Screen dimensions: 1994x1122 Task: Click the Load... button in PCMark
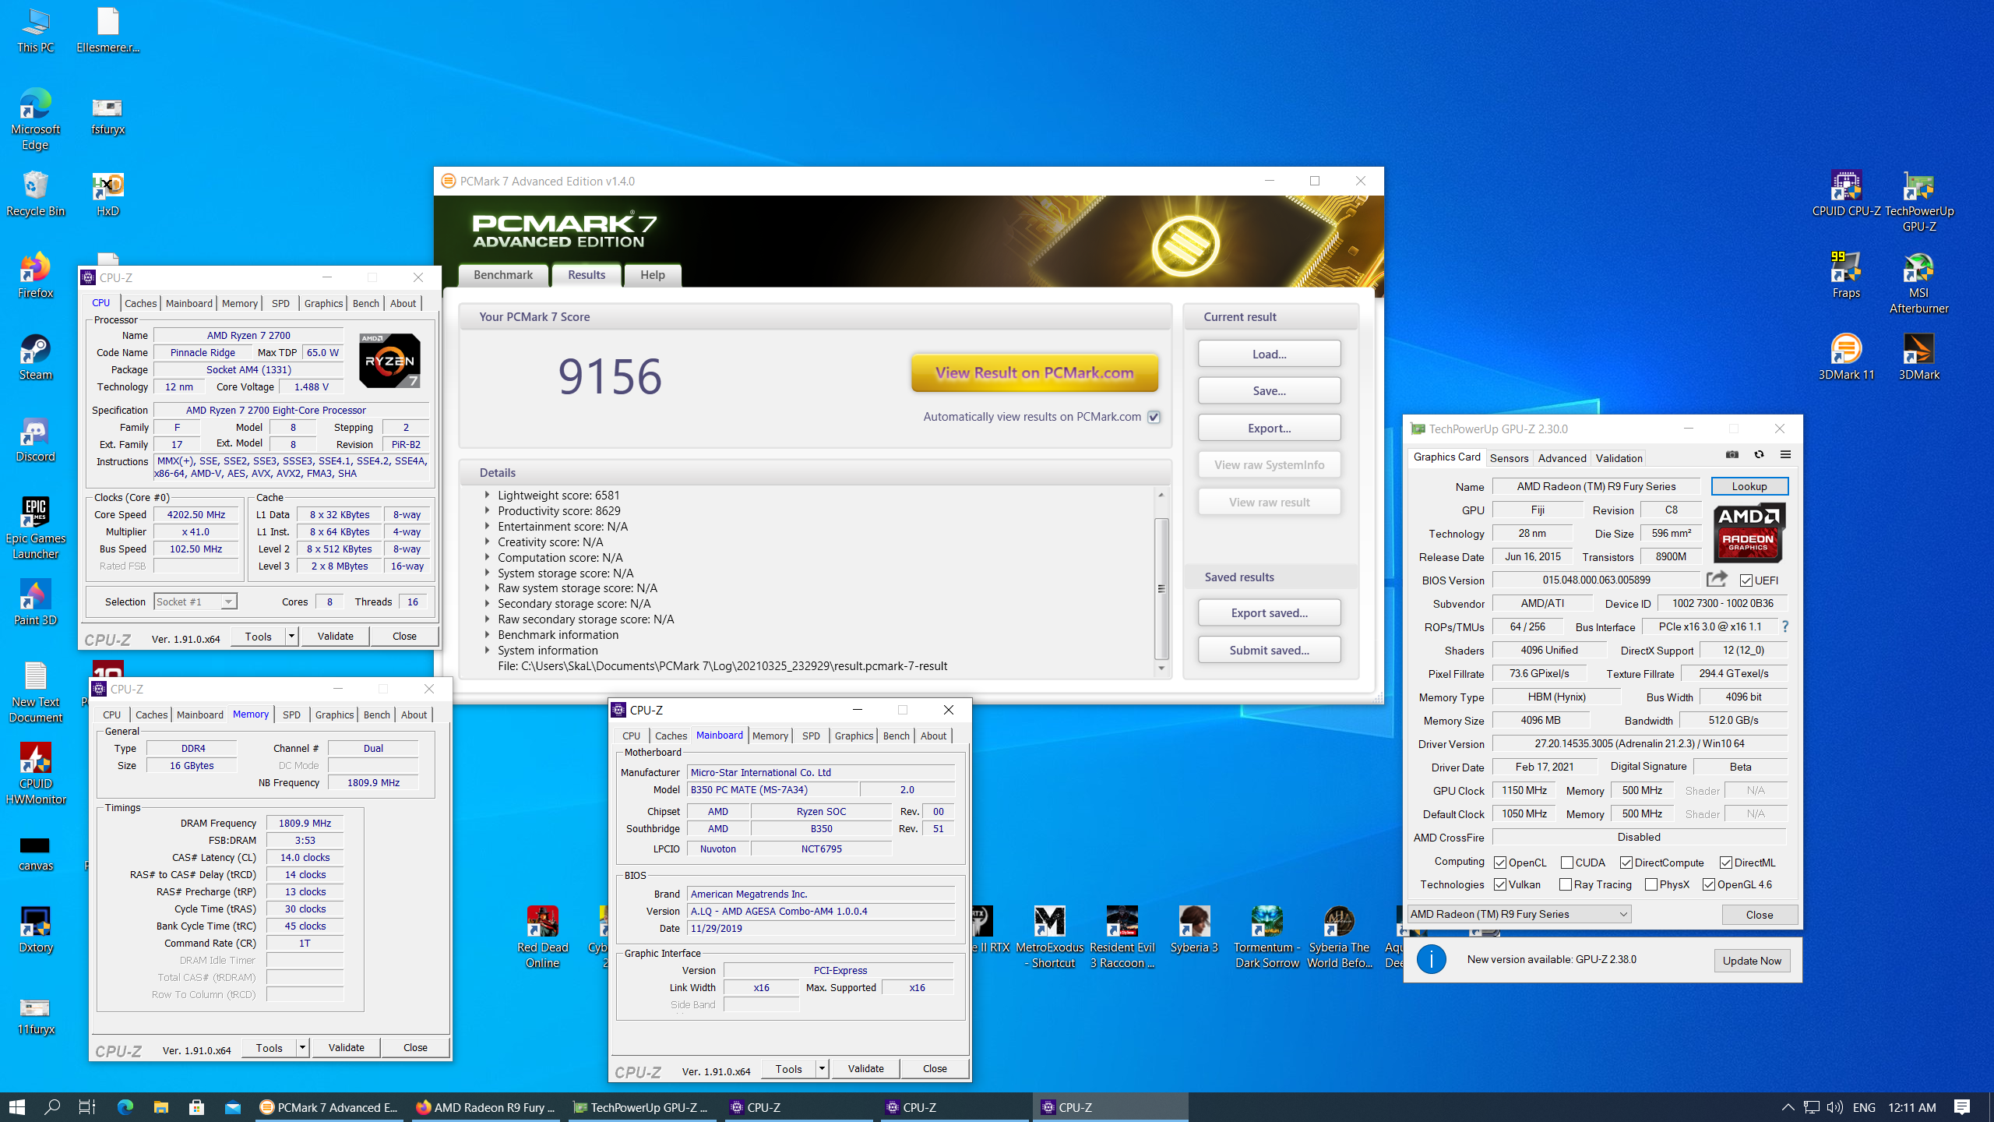coord(1269,354)
